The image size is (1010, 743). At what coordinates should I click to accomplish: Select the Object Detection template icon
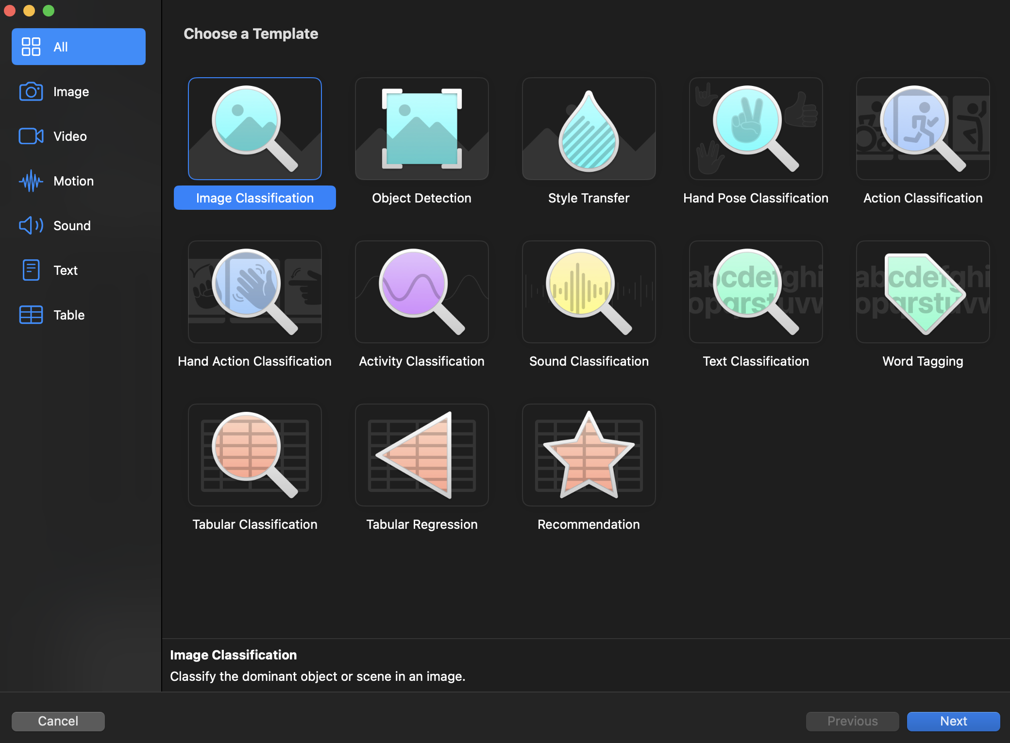pos(421,129)
